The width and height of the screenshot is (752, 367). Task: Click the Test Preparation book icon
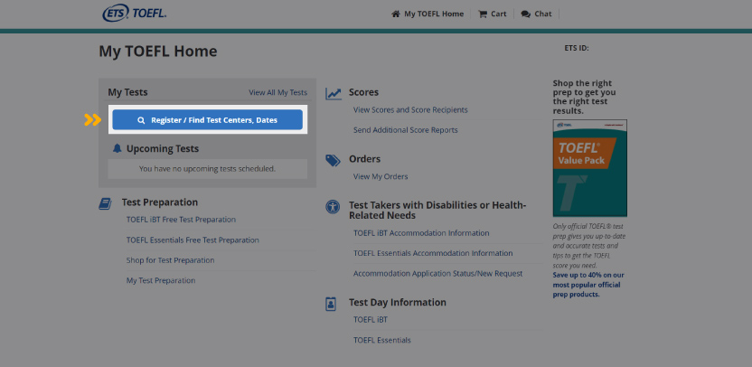point(106,203)
